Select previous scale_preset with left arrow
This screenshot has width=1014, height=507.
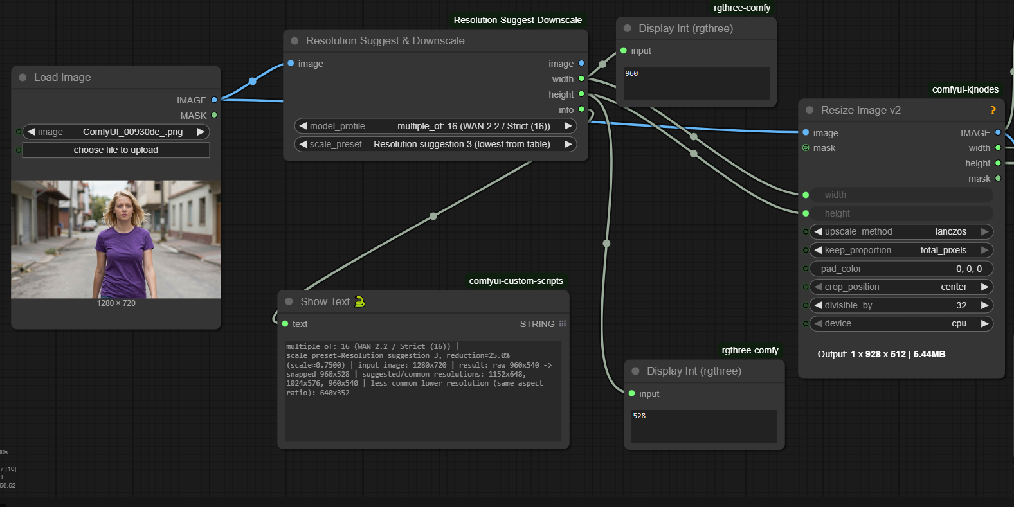point(303,144)
